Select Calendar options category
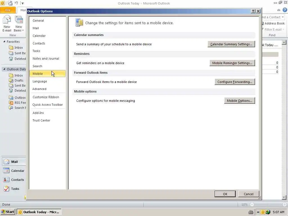The image size is (288, 216). pyautogui.click(x=47, y=36)
